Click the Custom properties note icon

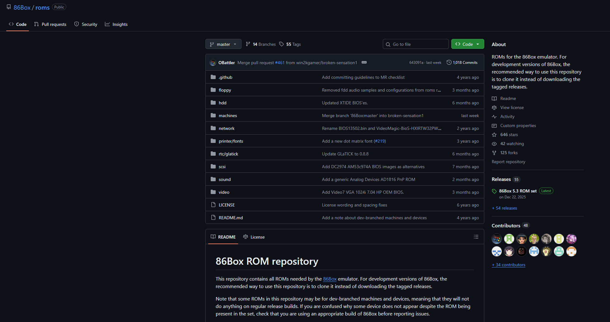[x=494, y=126]
